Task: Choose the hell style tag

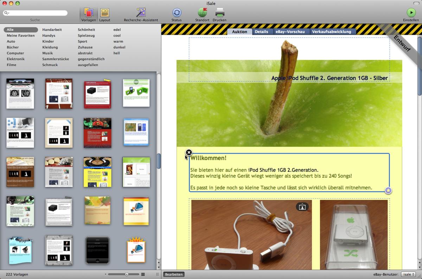Action: [117, 53]
